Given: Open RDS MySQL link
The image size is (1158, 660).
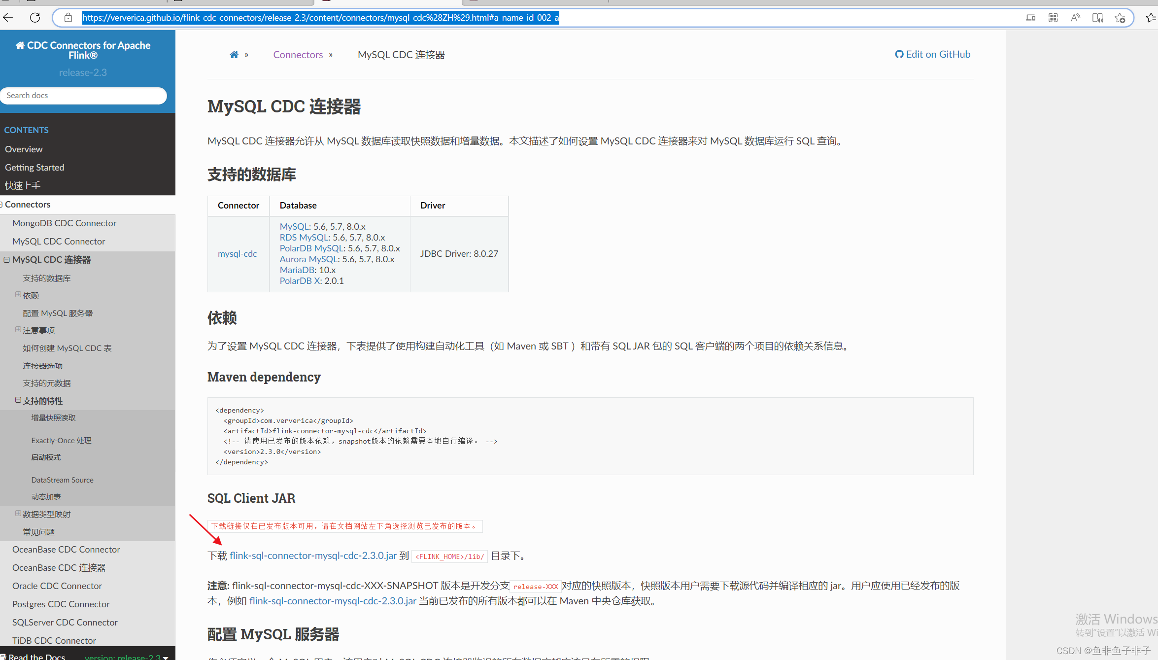Looking at the screenshot, I should tap(304, 237).
